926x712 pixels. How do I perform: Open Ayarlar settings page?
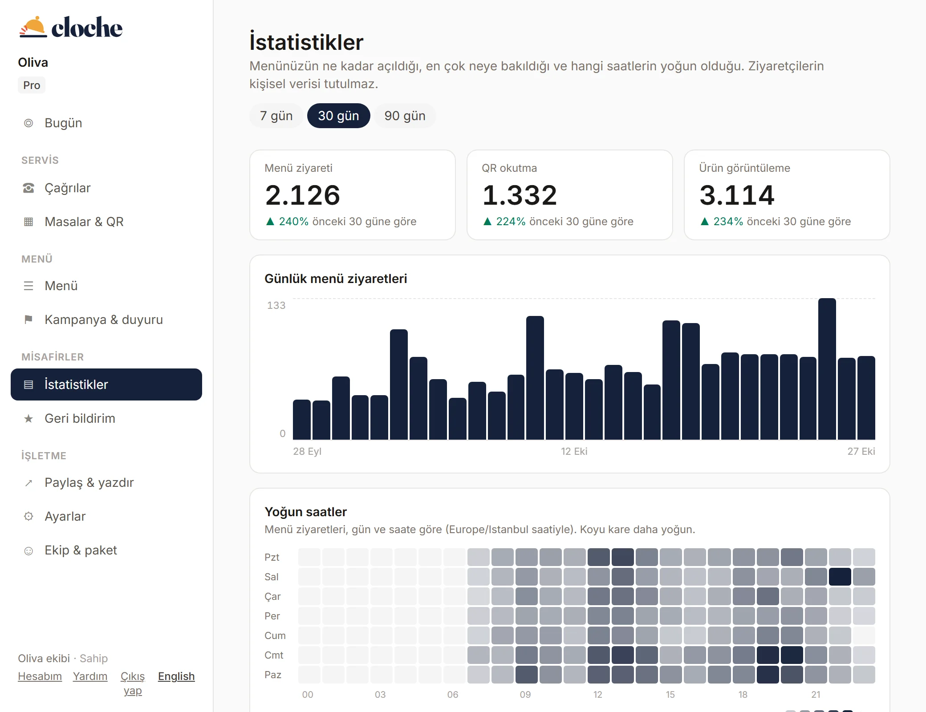(106, 517)
